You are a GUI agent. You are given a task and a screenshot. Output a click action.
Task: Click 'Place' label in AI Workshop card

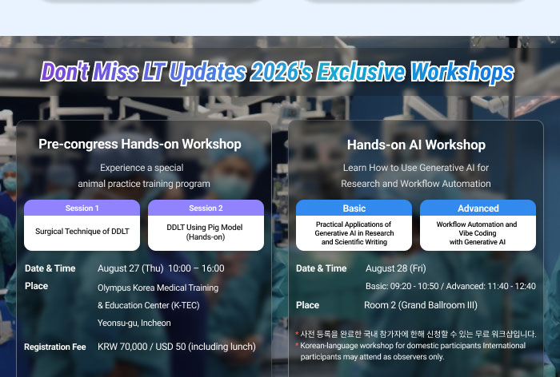coord(307,305)
